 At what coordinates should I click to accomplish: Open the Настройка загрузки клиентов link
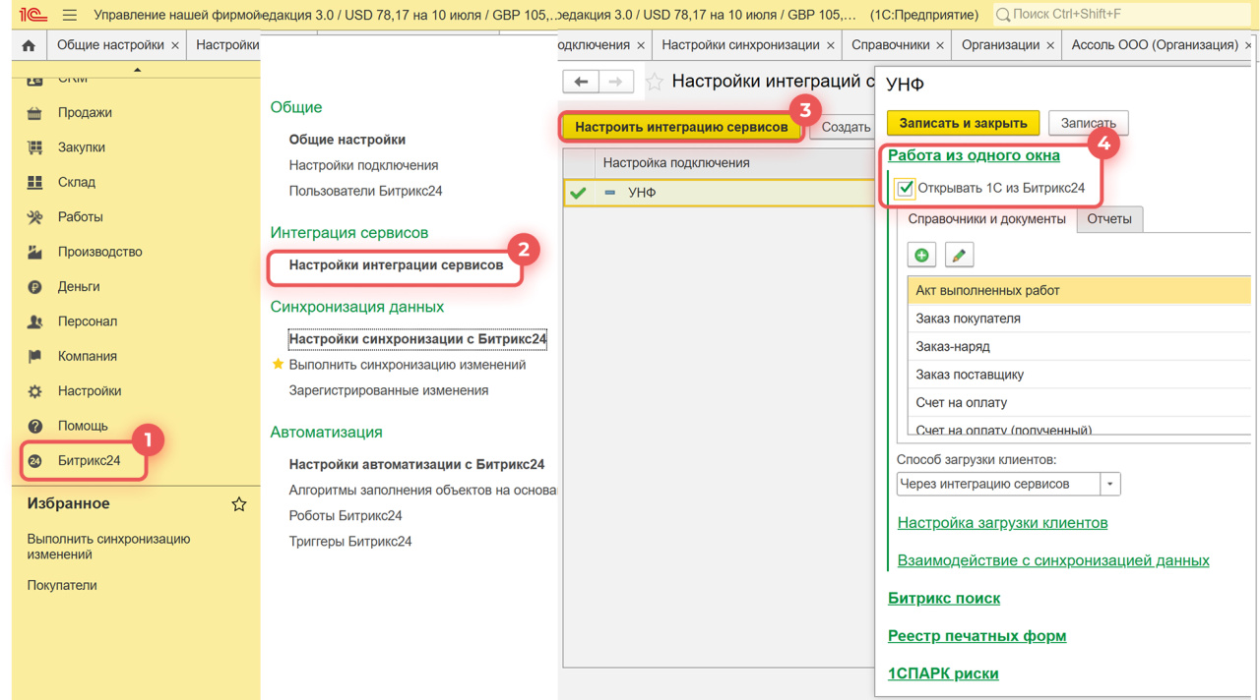coord(1002,523)
